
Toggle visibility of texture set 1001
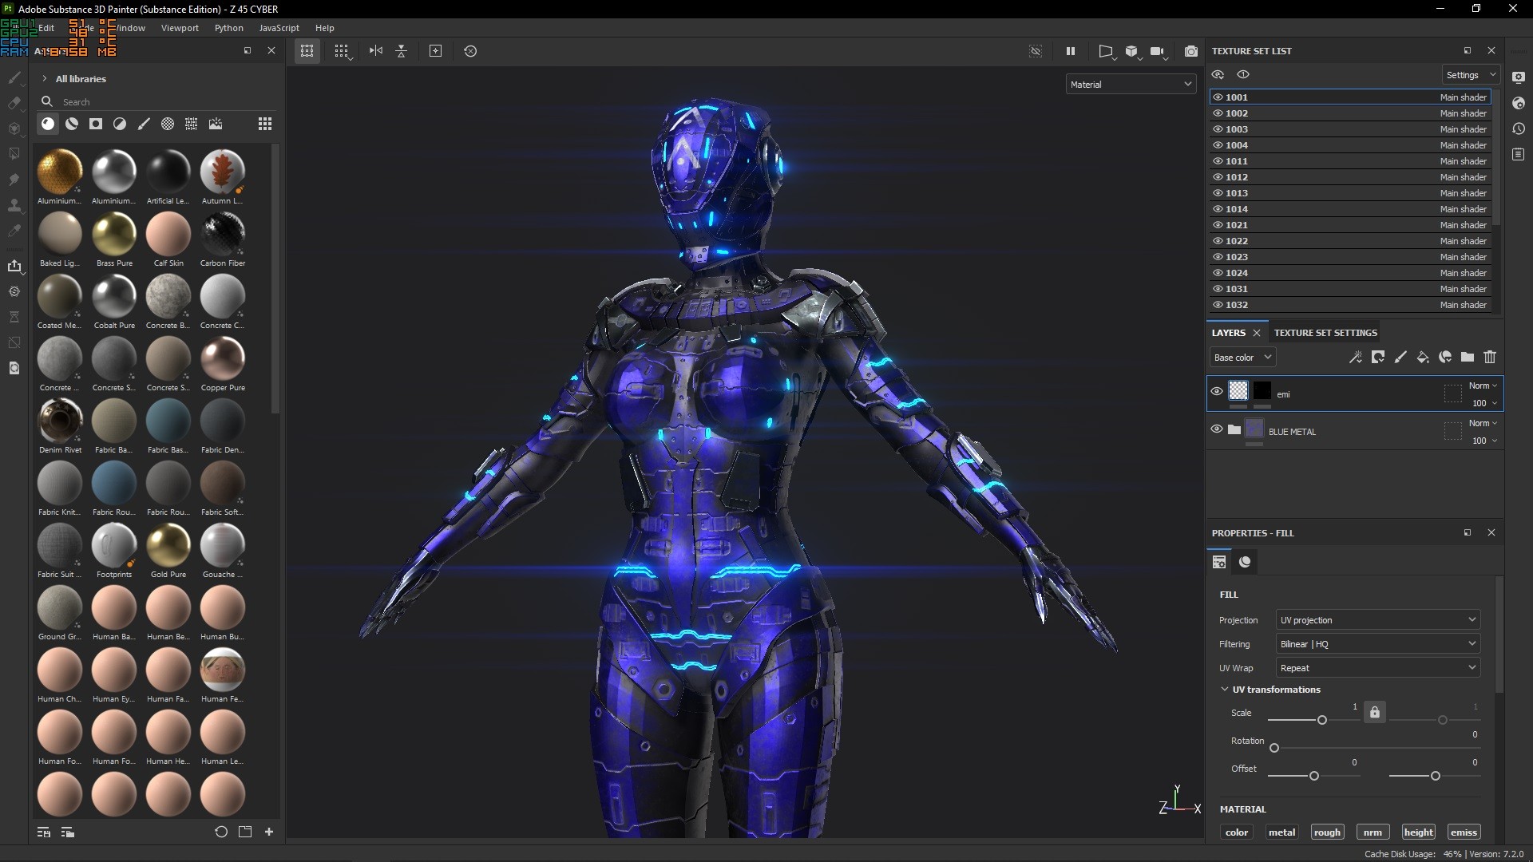[x=1218, y=97]
